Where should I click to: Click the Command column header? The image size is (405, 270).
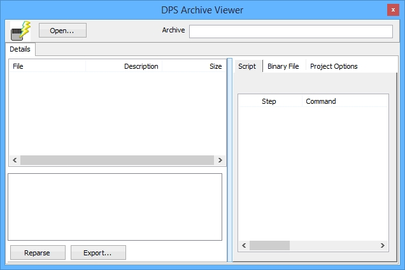point(344,101)
